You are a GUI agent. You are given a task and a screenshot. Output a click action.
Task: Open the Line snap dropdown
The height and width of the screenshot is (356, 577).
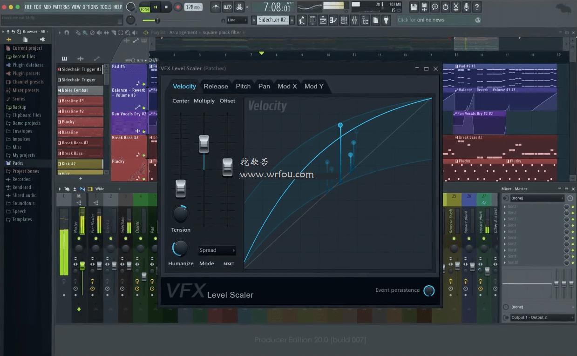(237, 20)
